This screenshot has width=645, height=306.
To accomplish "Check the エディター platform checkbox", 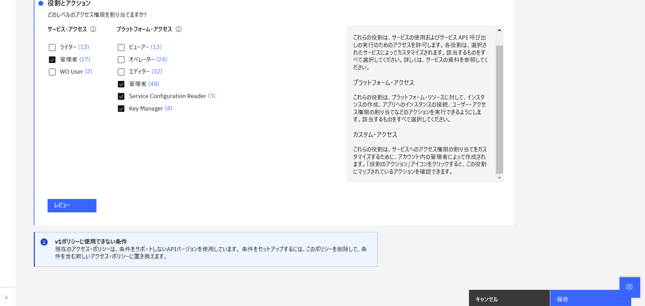I will 121,72.
